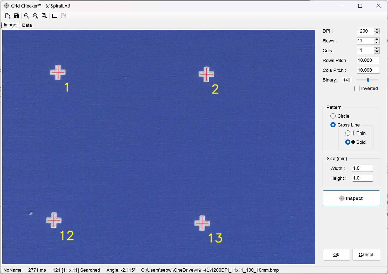The width and height of the screenshot is (388, 274).
Task: Switch to the Data tab
Action: point(27,25)
